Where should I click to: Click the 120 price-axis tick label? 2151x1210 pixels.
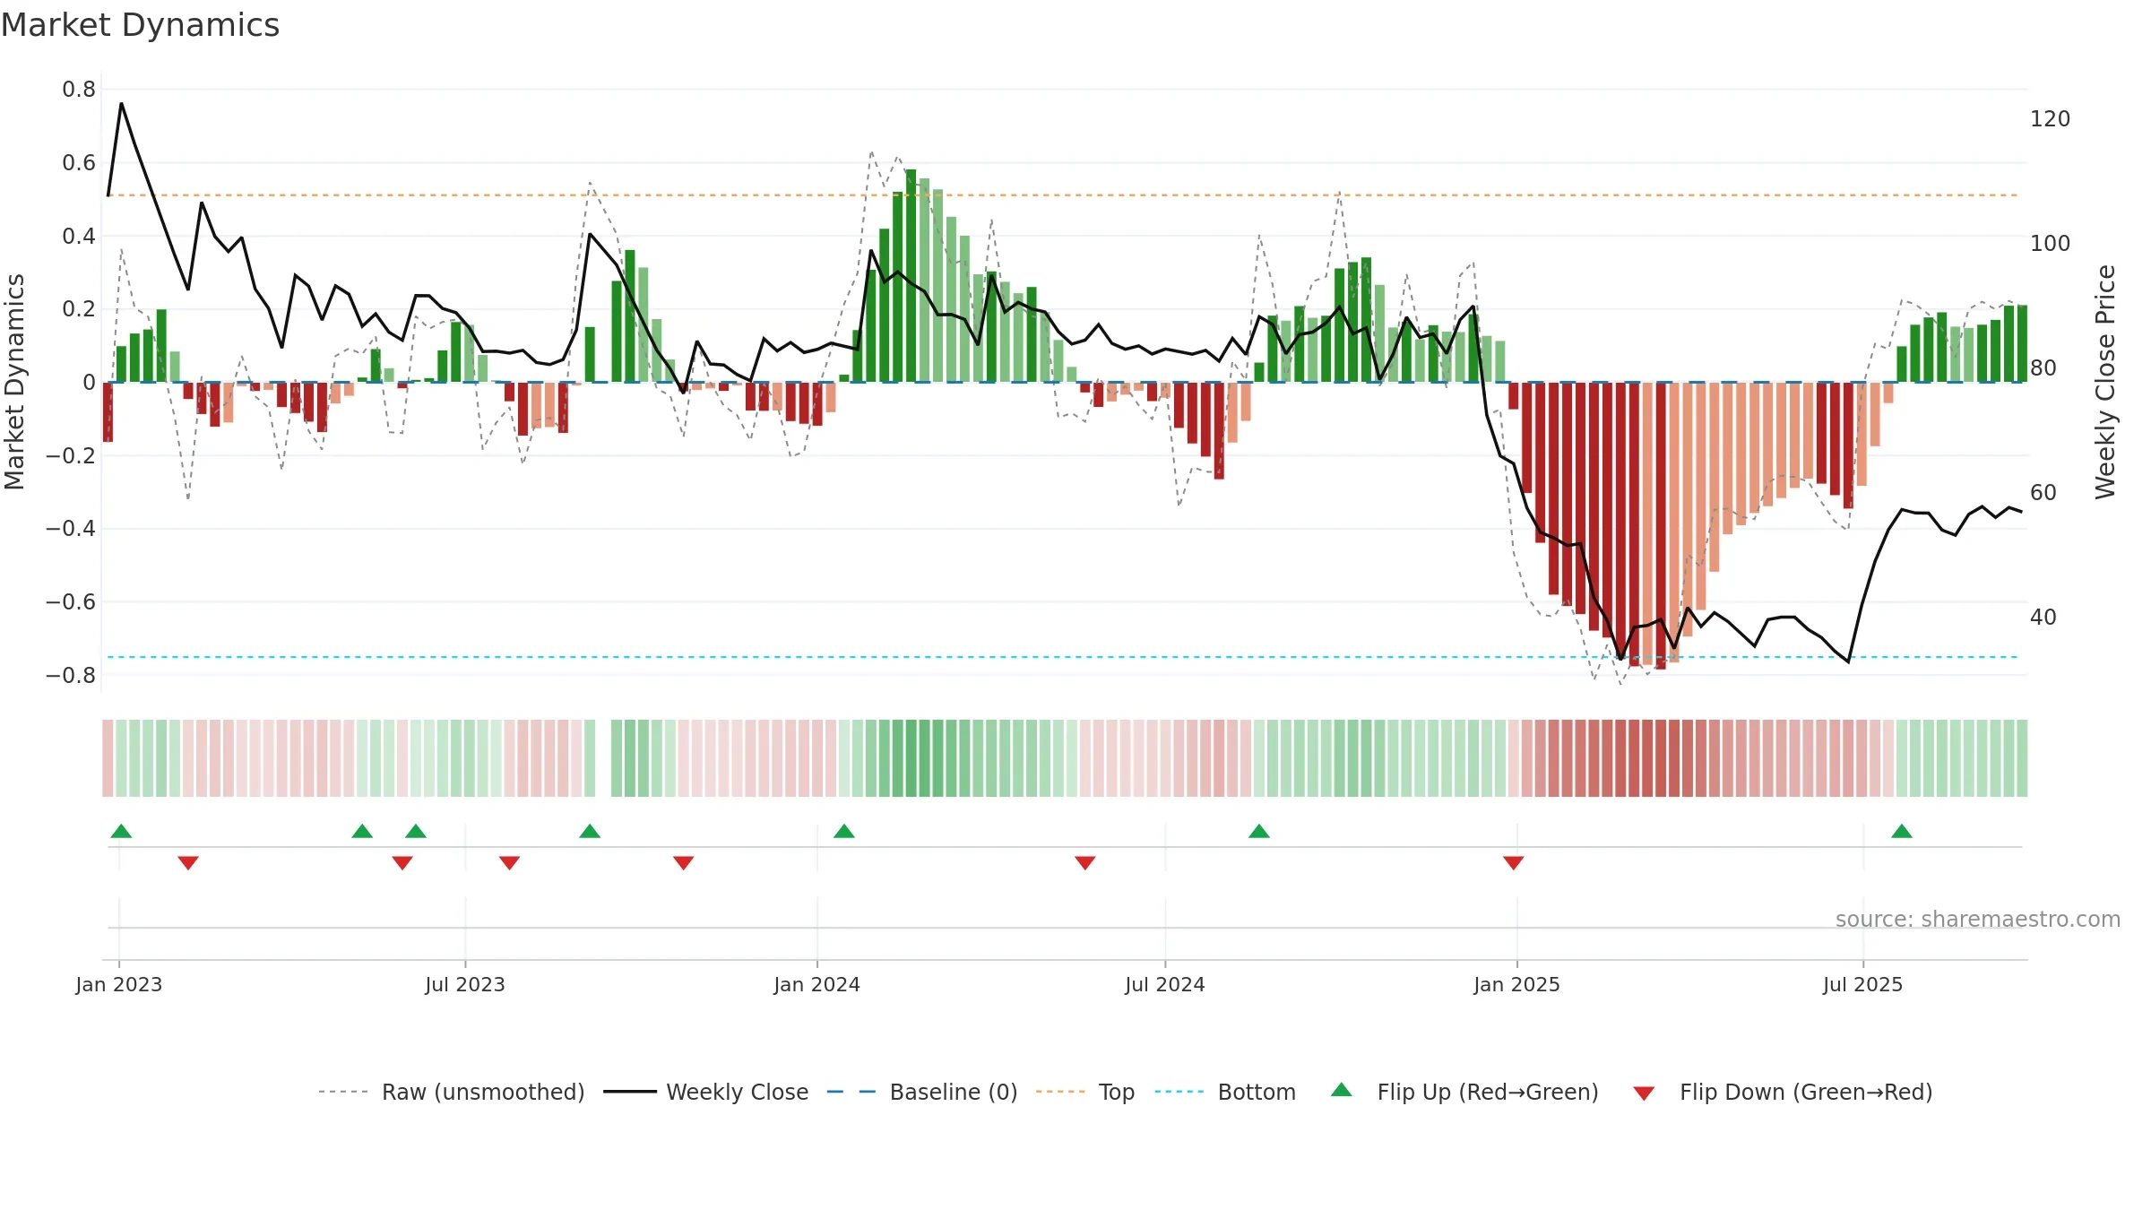pos(2051,119)
